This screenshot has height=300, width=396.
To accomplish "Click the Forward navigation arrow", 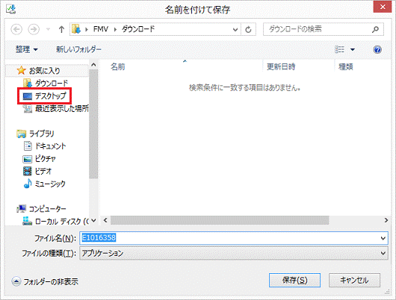I will tap(34, 30).
